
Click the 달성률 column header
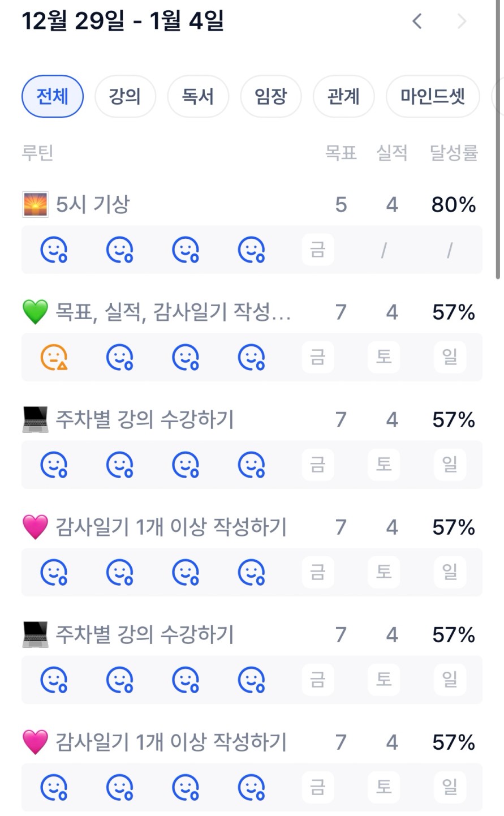click(454, 152)
